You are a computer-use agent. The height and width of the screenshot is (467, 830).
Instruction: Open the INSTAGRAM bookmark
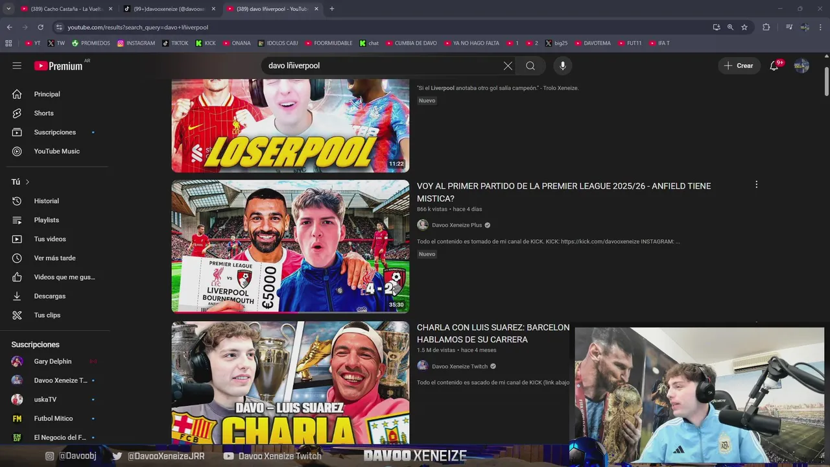(136, 43)
